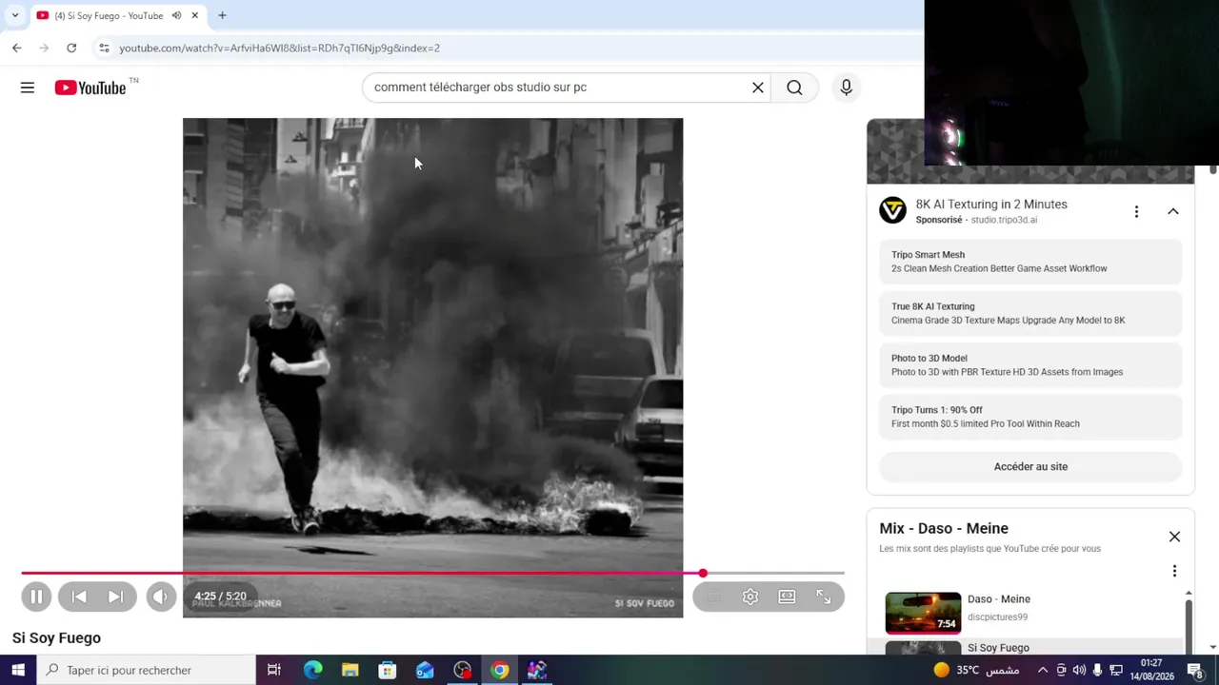Viewport: 1219px width, 685px height.
Task: Clear the YouTube search query
Action: point(758,88)
